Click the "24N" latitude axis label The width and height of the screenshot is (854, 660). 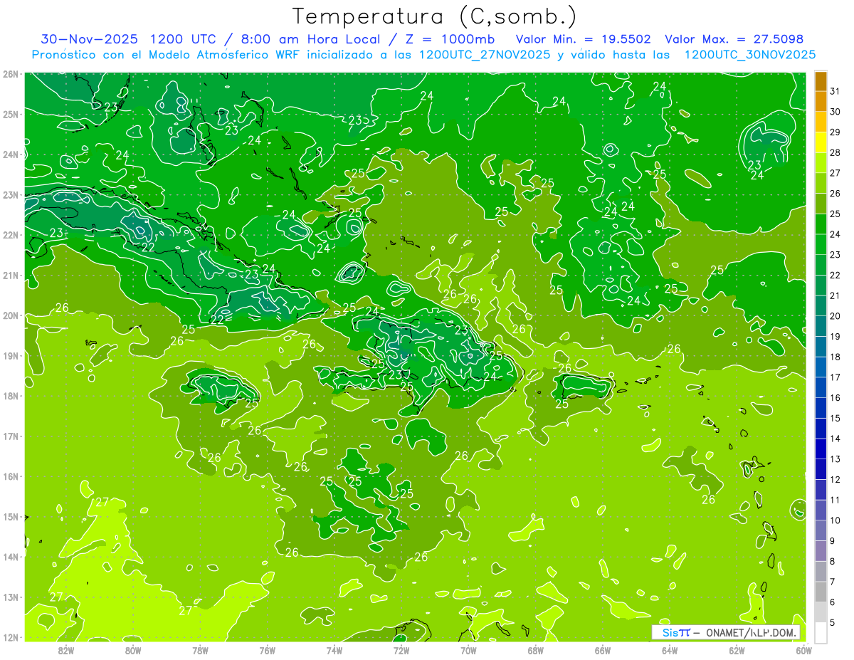(11, 154)
